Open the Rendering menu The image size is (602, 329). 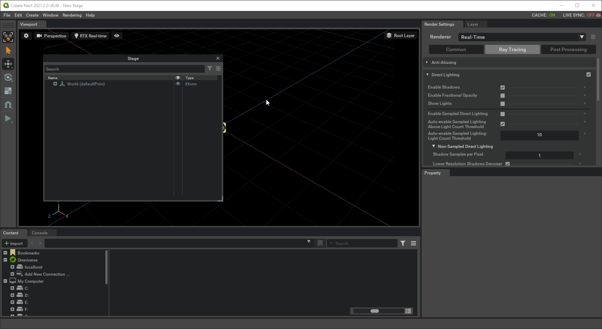tap(72, 15)
